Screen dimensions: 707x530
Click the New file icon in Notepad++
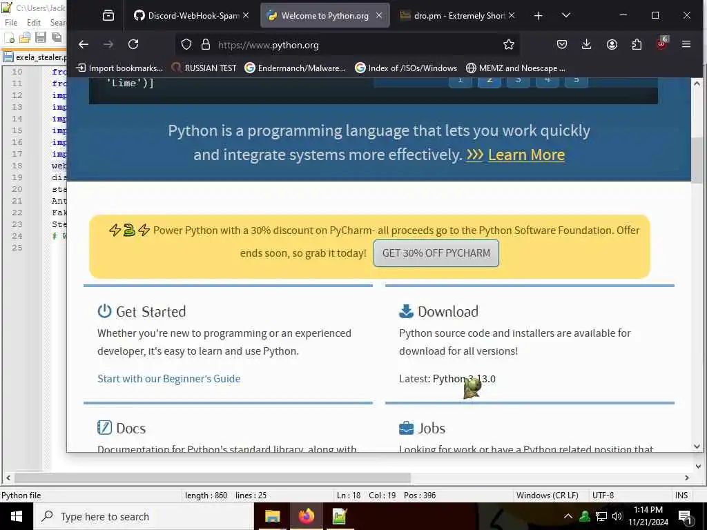10,37
